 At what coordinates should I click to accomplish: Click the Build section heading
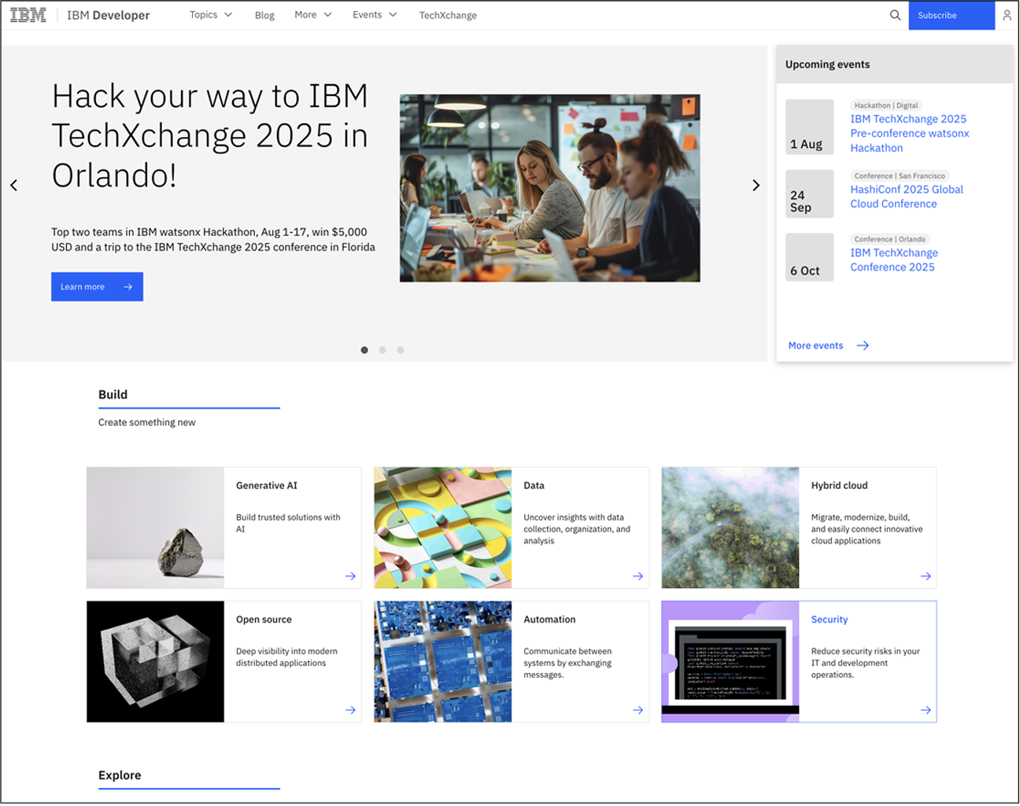point(113,394)
